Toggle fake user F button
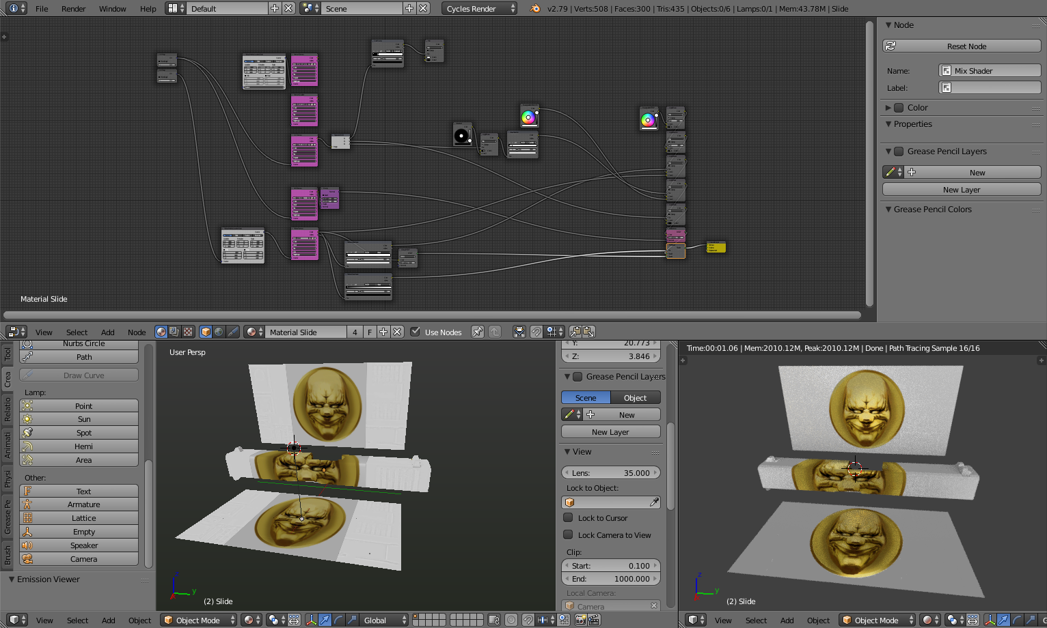The image size is (1047, 628). 370,332
